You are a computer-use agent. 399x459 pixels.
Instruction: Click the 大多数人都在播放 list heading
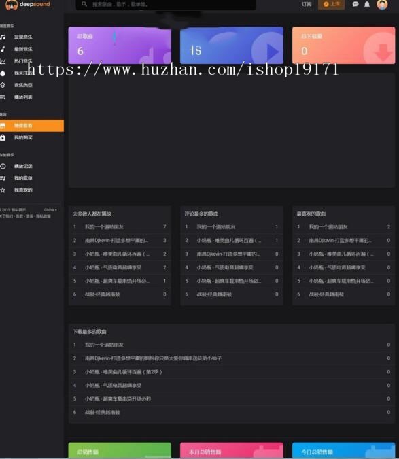pos(92,214)
